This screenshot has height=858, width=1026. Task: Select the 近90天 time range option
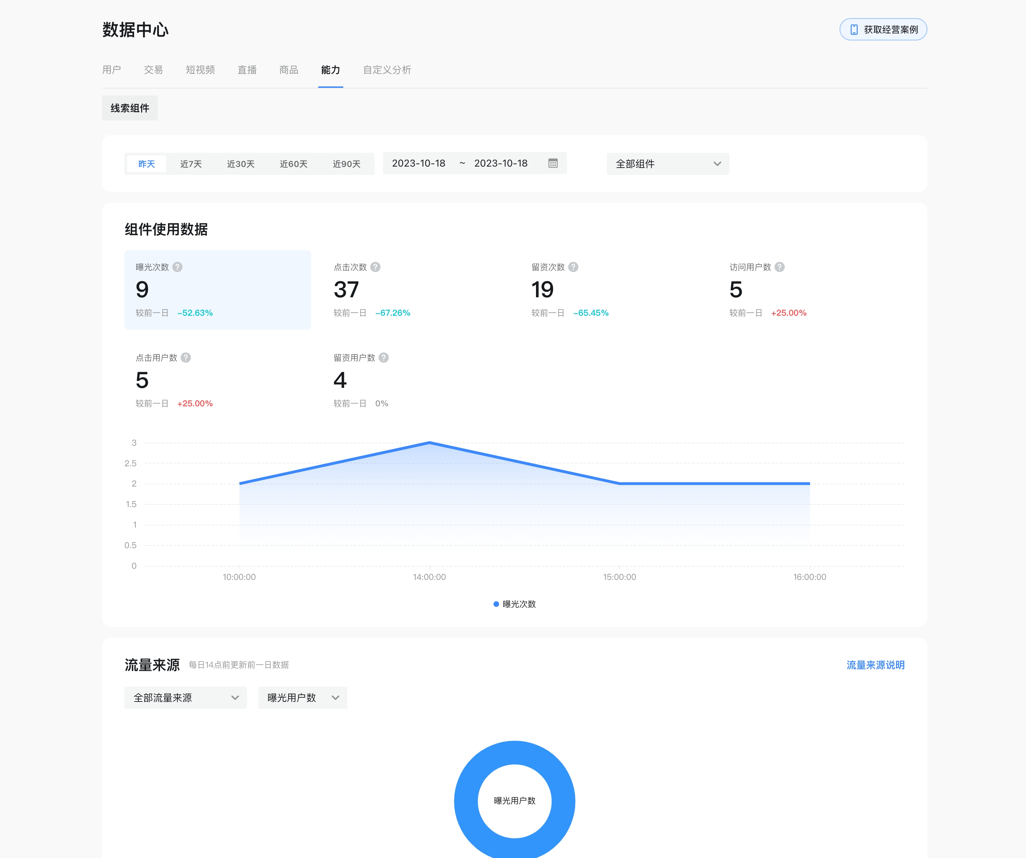point(346,164)
